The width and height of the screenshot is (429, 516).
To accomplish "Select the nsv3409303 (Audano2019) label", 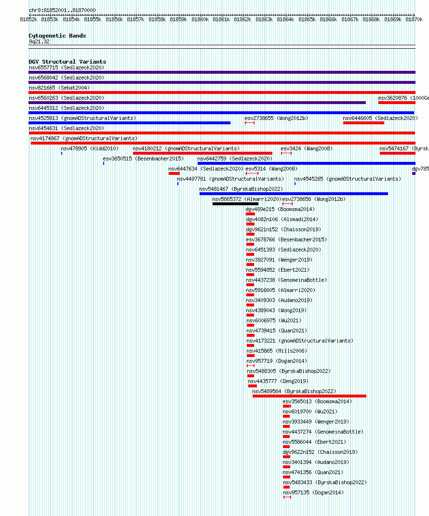I will pyautogui.click(x=279, y=301).
